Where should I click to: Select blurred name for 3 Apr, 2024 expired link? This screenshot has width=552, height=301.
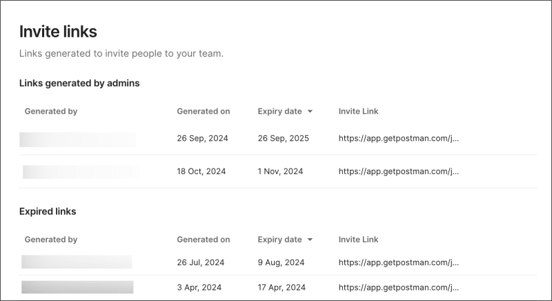(77, 287)
